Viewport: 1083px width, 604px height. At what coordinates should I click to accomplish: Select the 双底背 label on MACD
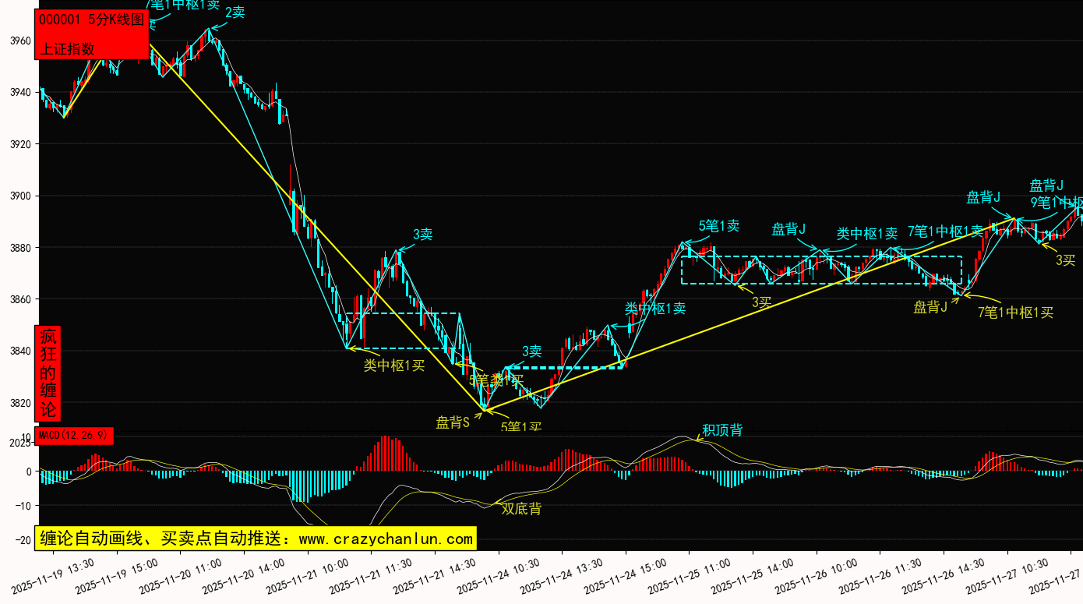point(521,509)
